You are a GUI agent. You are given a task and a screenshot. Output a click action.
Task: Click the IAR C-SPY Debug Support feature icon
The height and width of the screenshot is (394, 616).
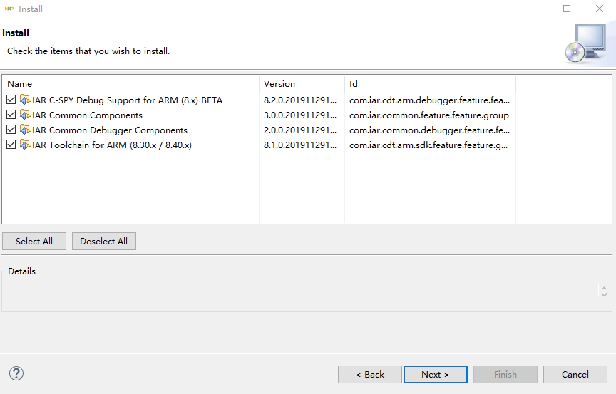pyautogui.click(x=25, y=100)
